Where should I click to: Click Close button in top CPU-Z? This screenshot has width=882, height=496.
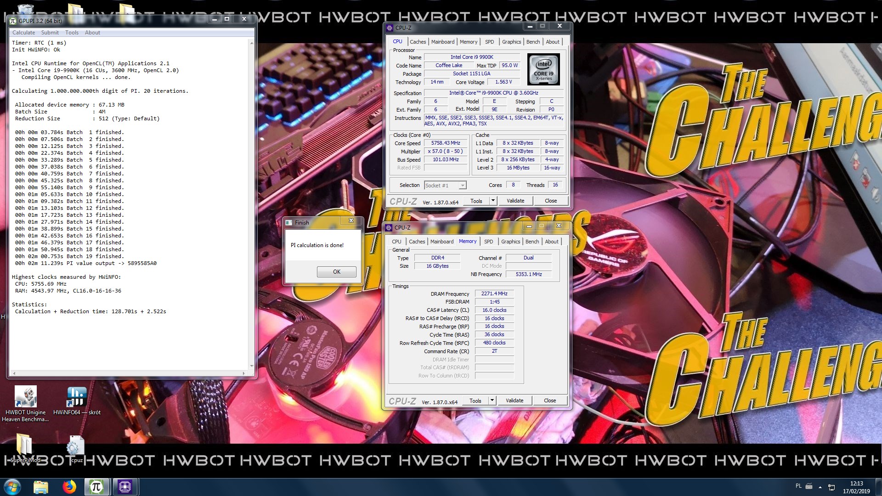click(x=551, y=201)
